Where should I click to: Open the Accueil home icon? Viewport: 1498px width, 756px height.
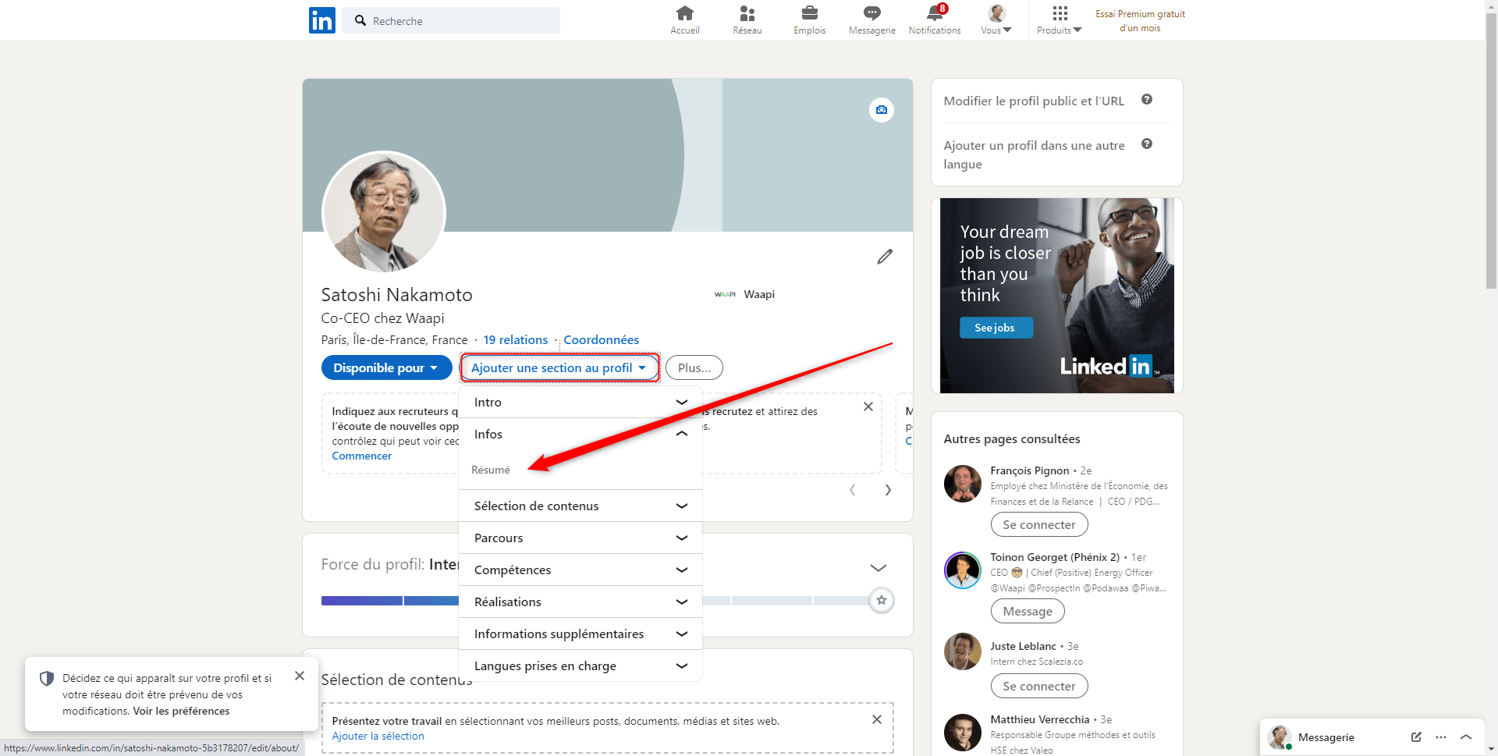(x=684, y=14)
